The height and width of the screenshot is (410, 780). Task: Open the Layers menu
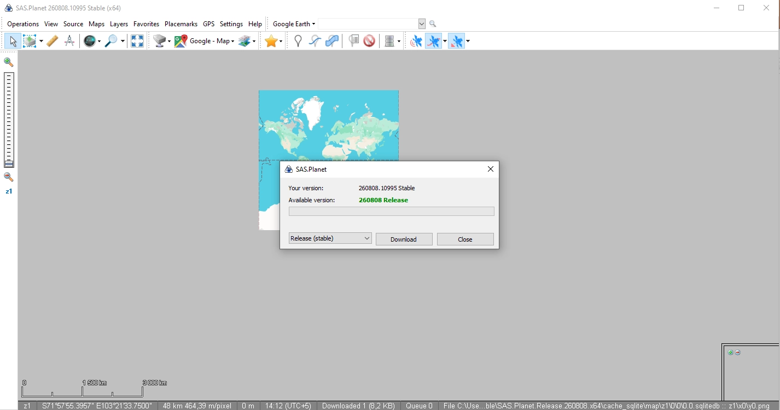tap(119, 24)
